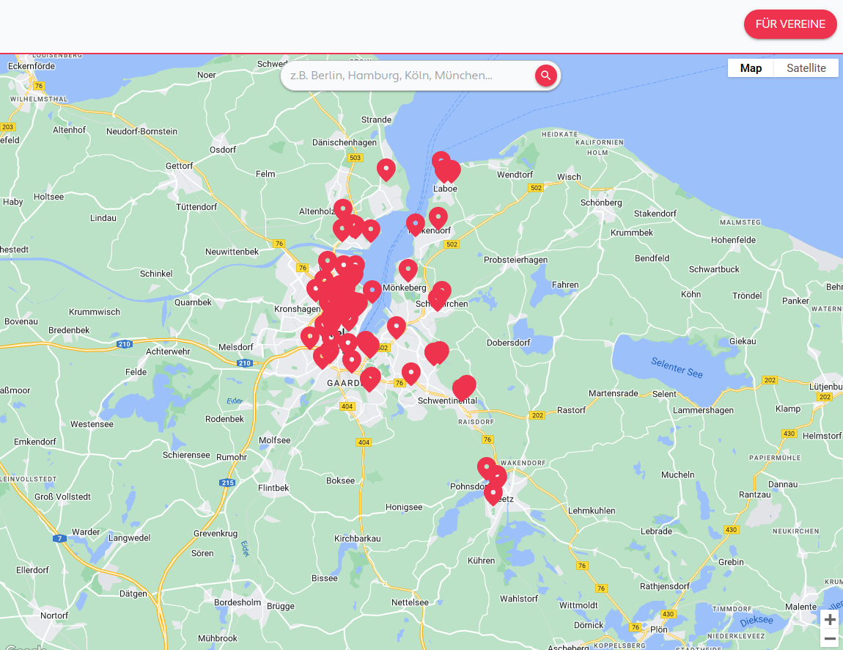Click the pin near Gaarden label
The height and width of the screenshot is (650, 843).
[x=370, y=379]
